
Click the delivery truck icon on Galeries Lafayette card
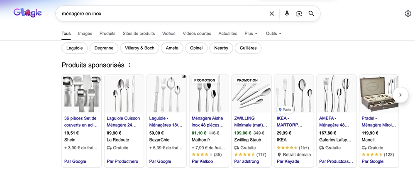[322, 148]
